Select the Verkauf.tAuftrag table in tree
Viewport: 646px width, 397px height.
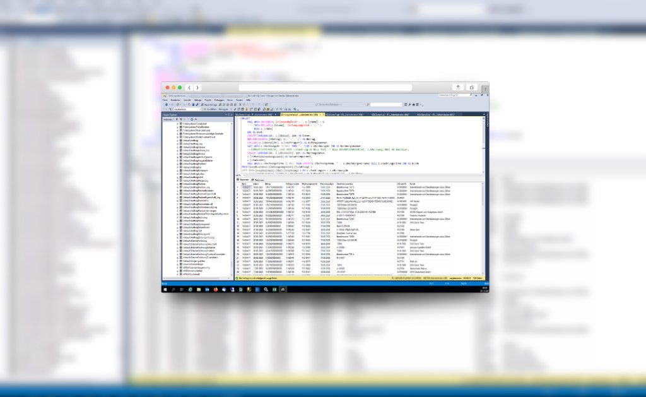tap(191, 141)
